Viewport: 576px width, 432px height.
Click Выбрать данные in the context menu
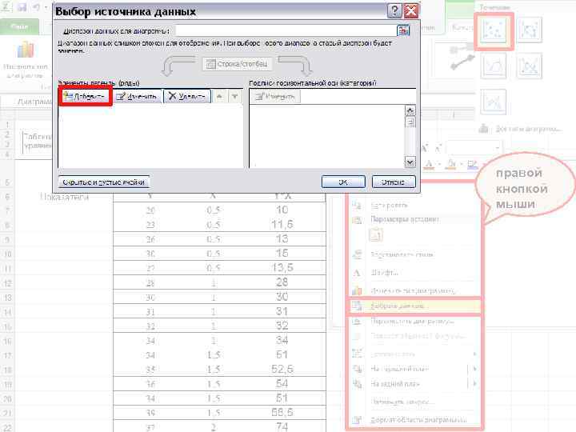(x=414, y=306)
